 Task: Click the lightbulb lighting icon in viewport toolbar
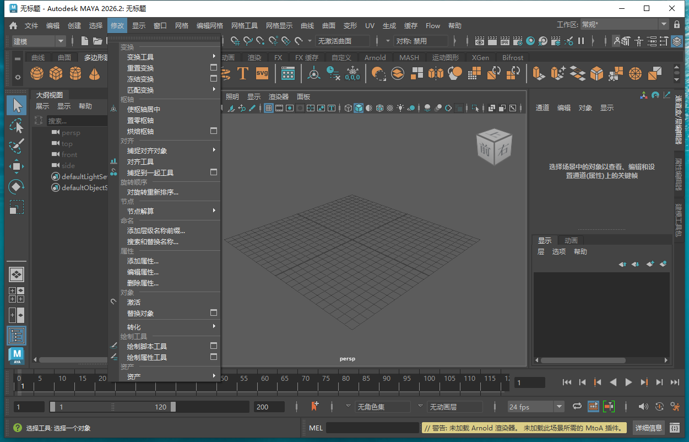[400, 108]
